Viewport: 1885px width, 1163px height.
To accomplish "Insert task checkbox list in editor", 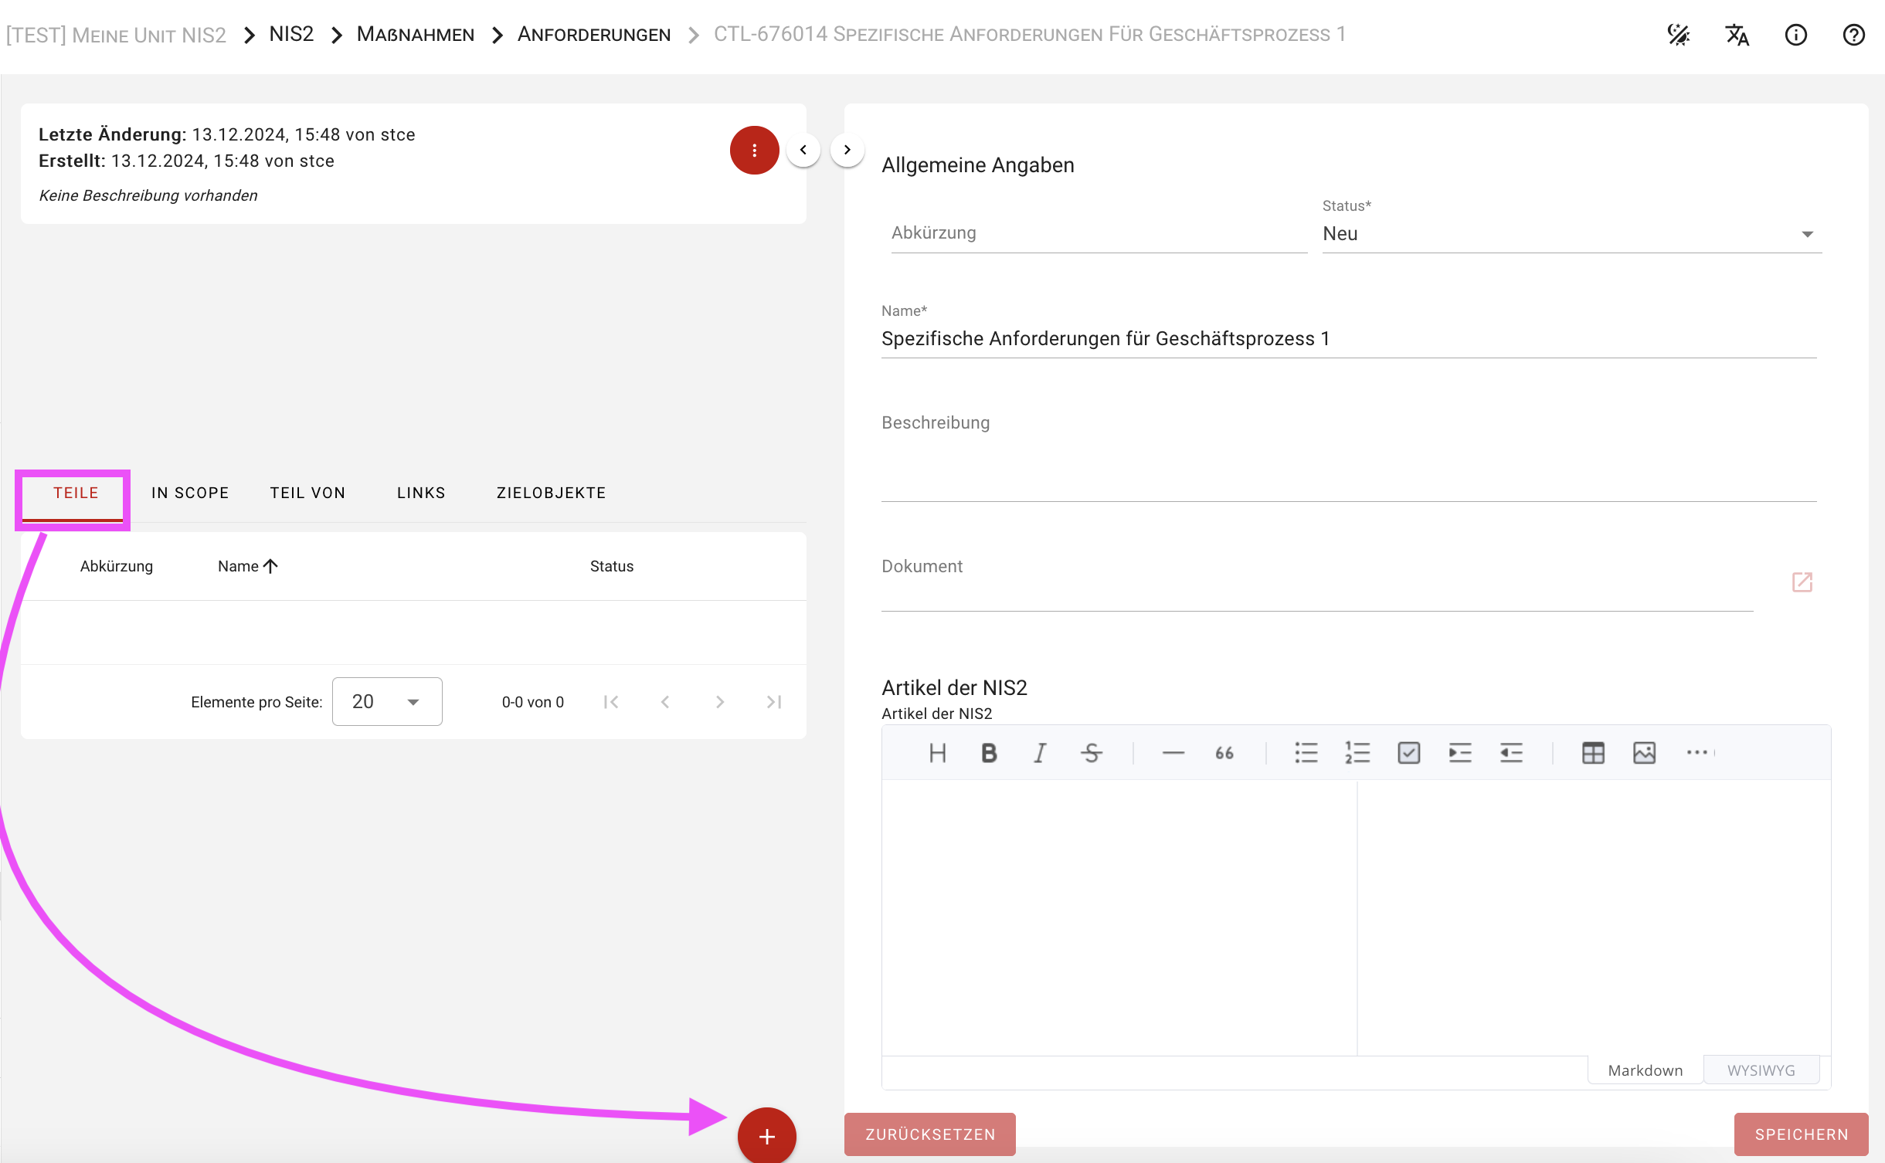I will coord(1408,753).
